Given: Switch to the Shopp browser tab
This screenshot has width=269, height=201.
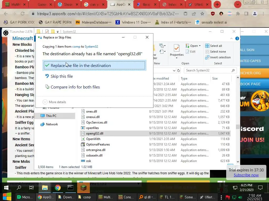Looking at the screenshot, I should pos(68,5).
